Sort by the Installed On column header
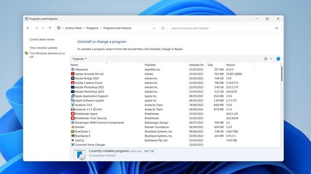Viewport: 311px width, 174px height. (196, 65)
